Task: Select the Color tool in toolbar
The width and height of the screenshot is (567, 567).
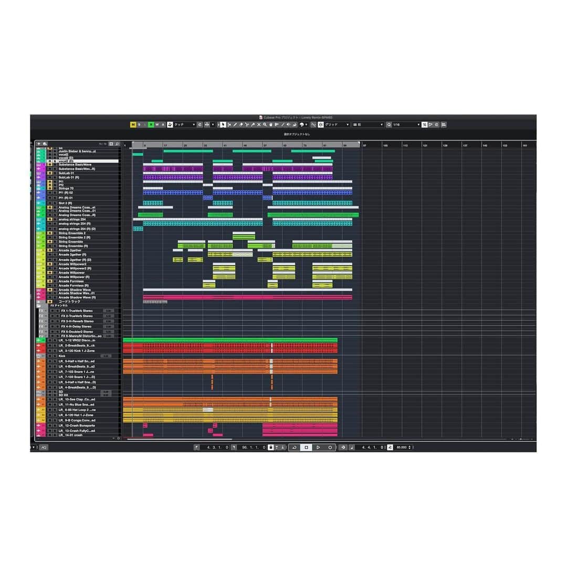Action: click(295, 124)
